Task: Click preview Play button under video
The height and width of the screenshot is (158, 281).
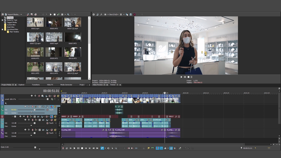Action: (181, 77)
